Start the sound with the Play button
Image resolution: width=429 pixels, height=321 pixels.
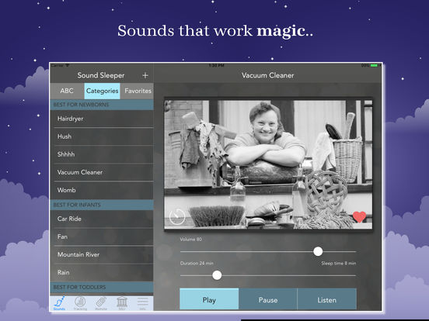pyautogui.click(x=209, y=299)
